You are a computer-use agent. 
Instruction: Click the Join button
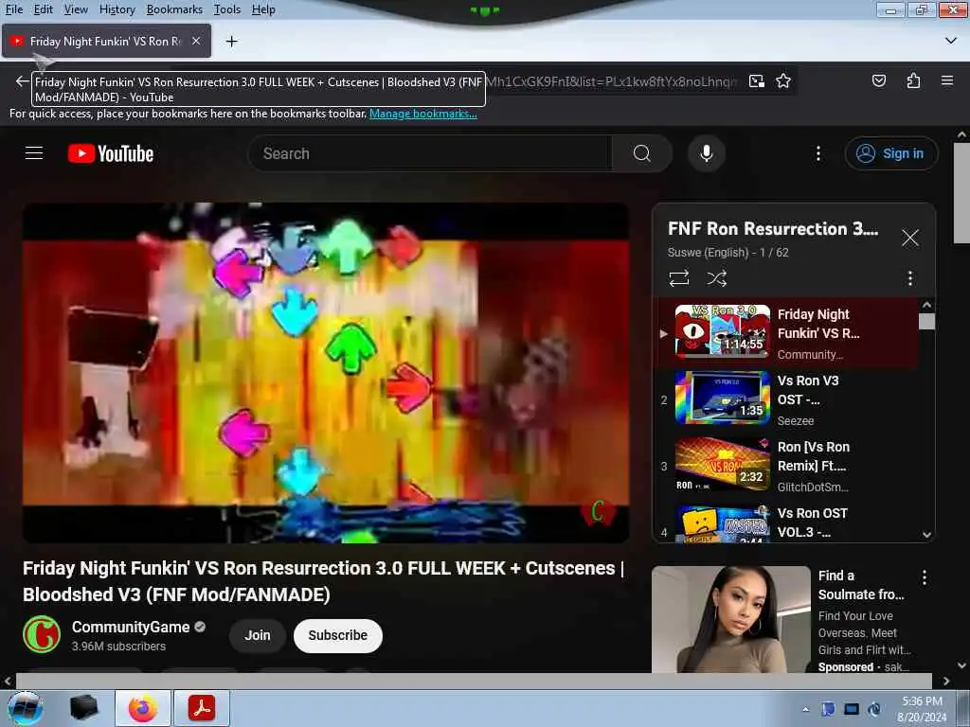click(258, 635)
